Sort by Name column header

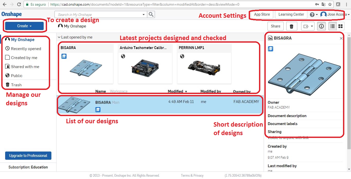101,91
